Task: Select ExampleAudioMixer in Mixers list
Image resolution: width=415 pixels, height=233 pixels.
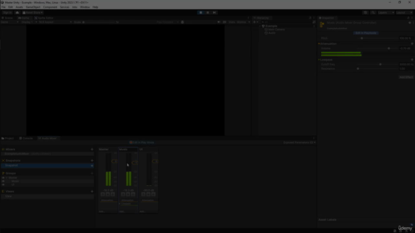Action: [47, 154]
